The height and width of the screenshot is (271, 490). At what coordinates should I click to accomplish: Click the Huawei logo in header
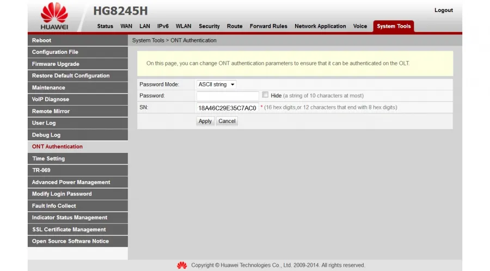pyautogui.click(x=54, y=16)
